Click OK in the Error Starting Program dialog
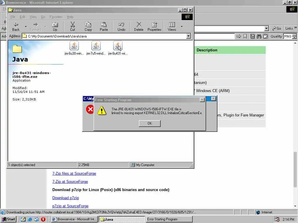Image resolution: width=298 pixels, height=223 pixels. (x=150, y=123)
